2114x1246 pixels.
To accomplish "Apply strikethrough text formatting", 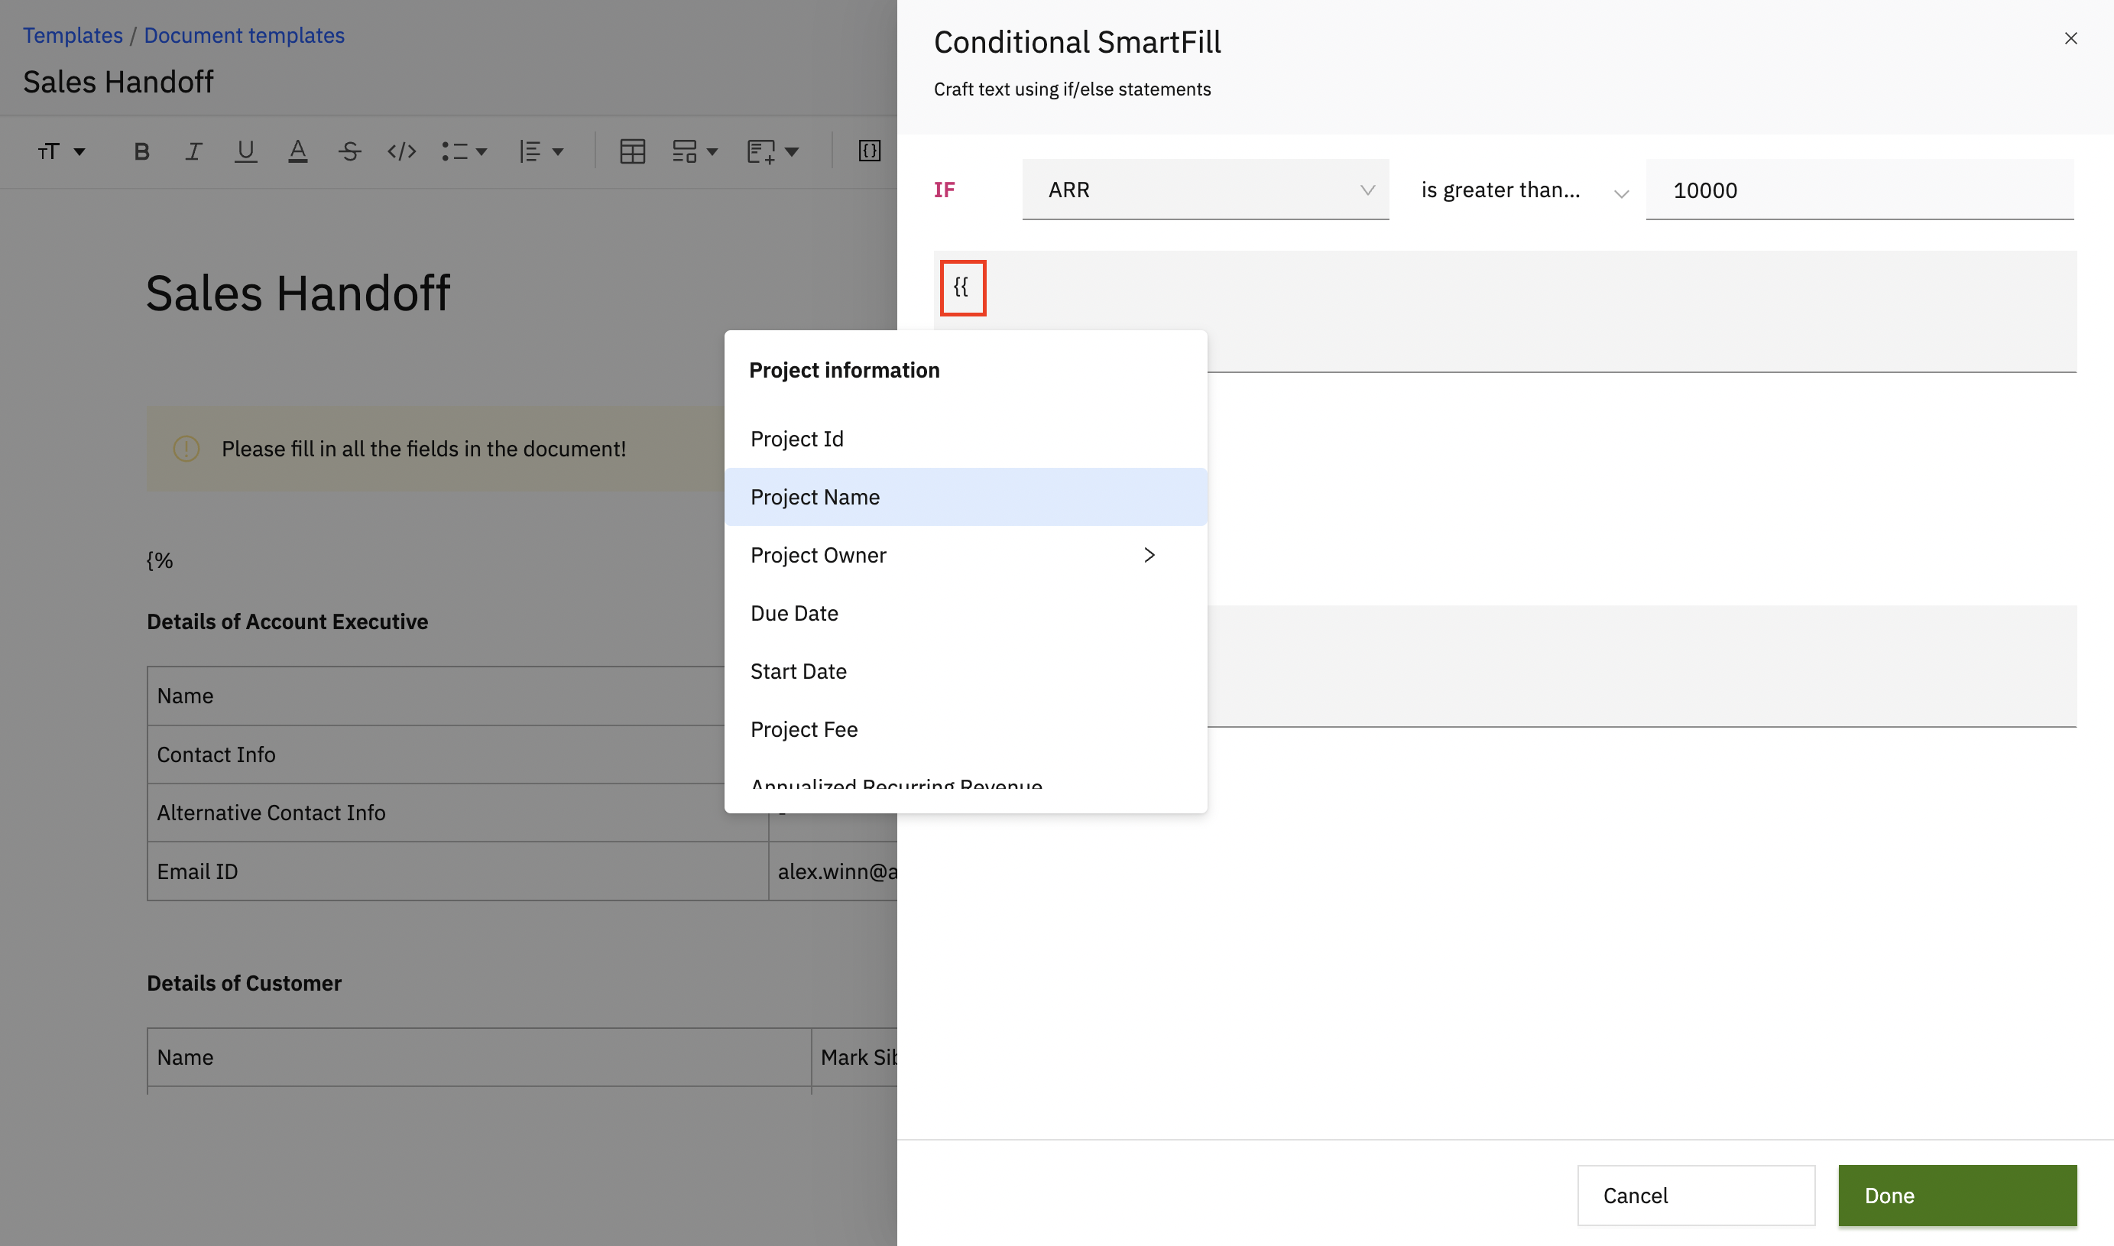I will click(x=349, y=152).
